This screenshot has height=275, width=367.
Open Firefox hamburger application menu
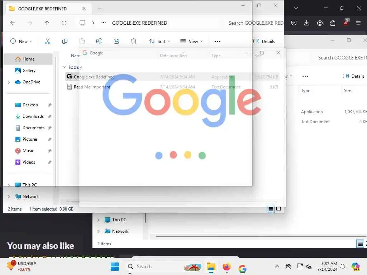click(x=358, y=23)
